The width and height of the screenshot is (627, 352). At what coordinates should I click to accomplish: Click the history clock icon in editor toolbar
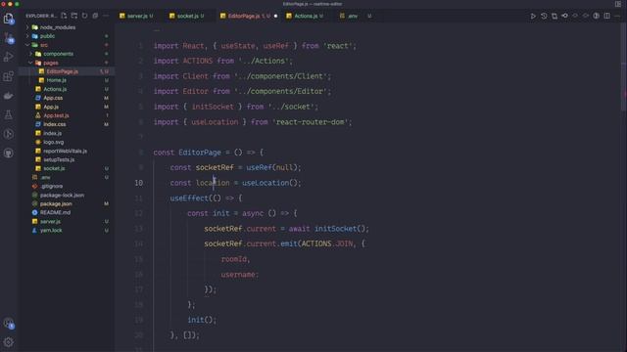click(544, 16)
